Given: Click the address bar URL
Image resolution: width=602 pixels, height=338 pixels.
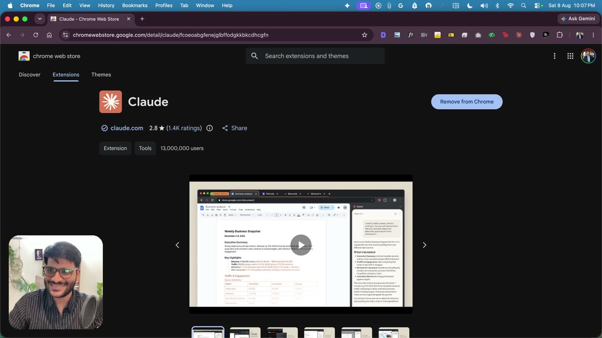Looking at the screenshot, I should click(171, 35).
